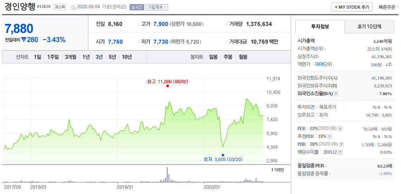Select the 5년 line chart period
Image resolution: width=401 pixels, height=194 pixels.
coord(112,57)
